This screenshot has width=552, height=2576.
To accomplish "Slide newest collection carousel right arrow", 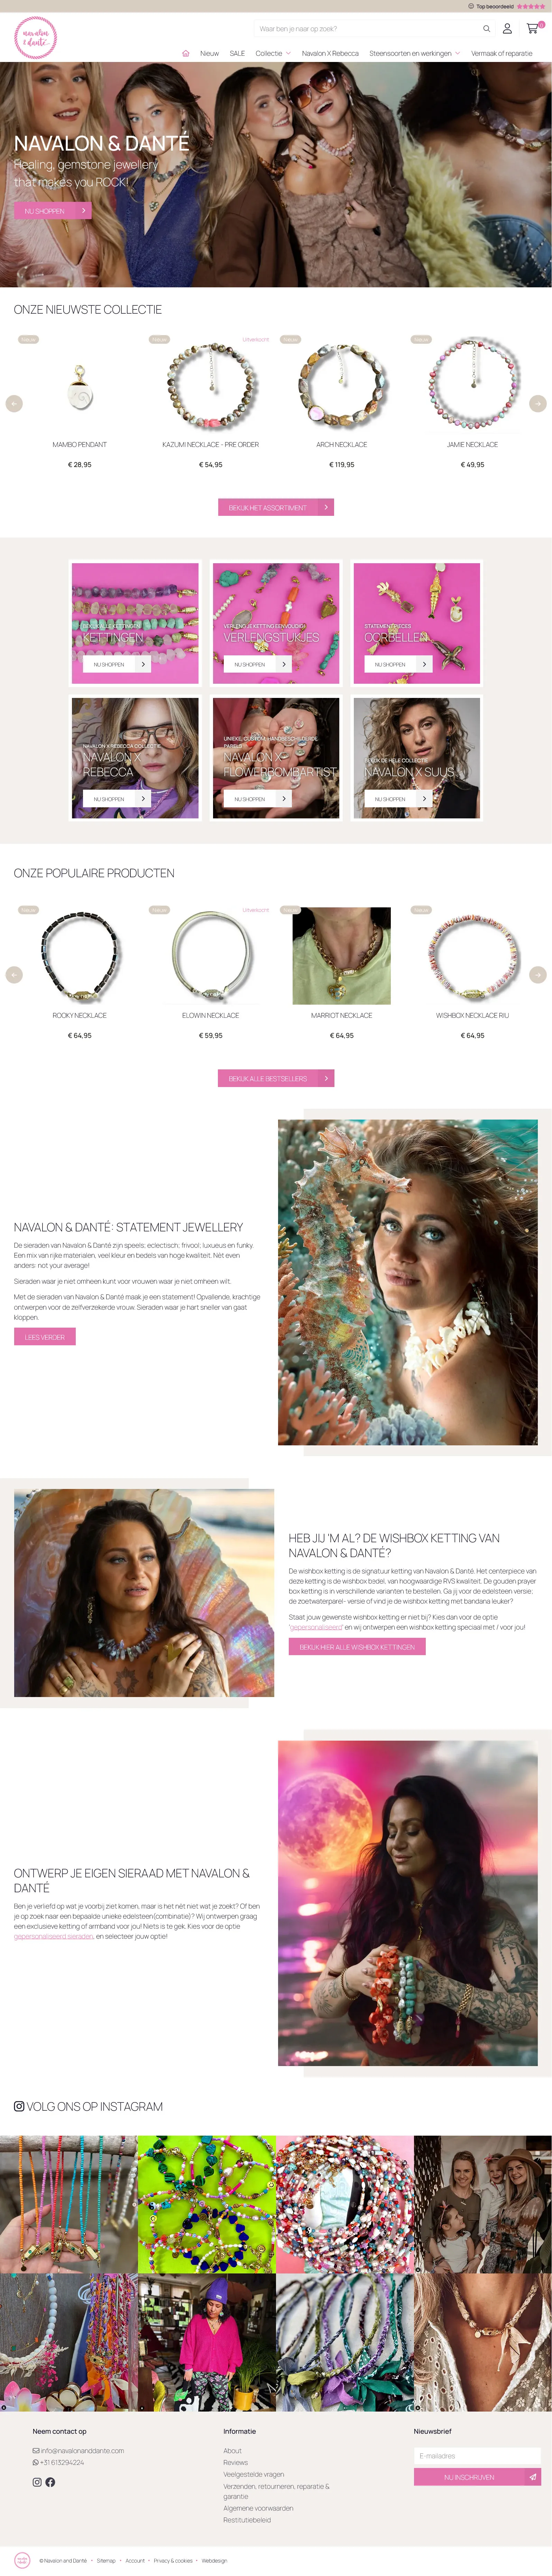I will pyautogui.click(x=538, y=403).
